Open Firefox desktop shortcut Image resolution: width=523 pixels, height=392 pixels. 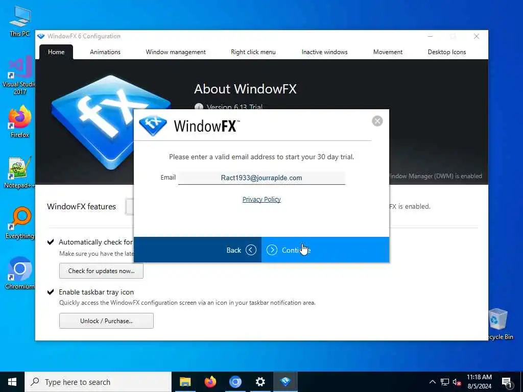(20, 121)
